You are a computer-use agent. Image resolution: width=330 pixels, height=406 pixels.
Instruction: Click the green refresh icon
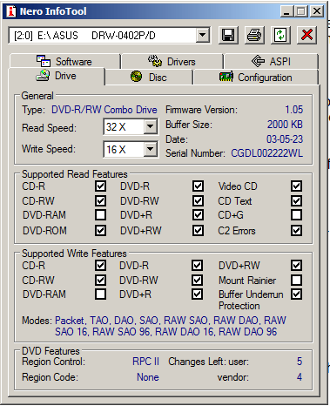coord(280,35)
